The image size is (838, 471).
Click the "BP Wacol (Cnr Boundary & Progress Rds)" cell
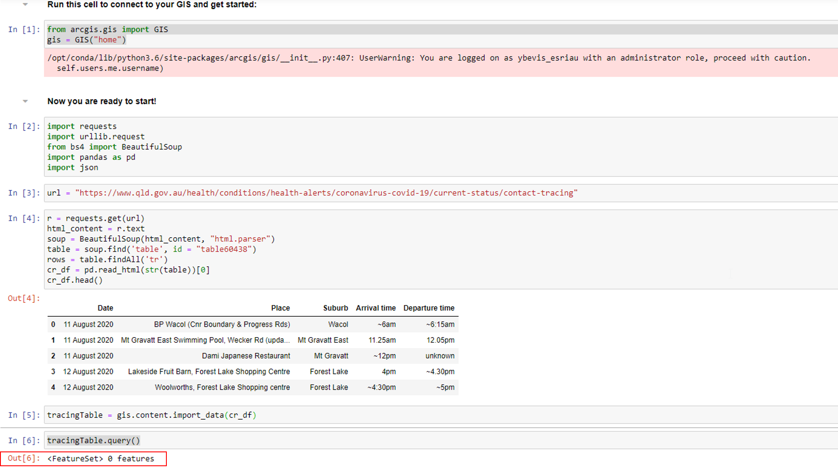coord(222,325)
